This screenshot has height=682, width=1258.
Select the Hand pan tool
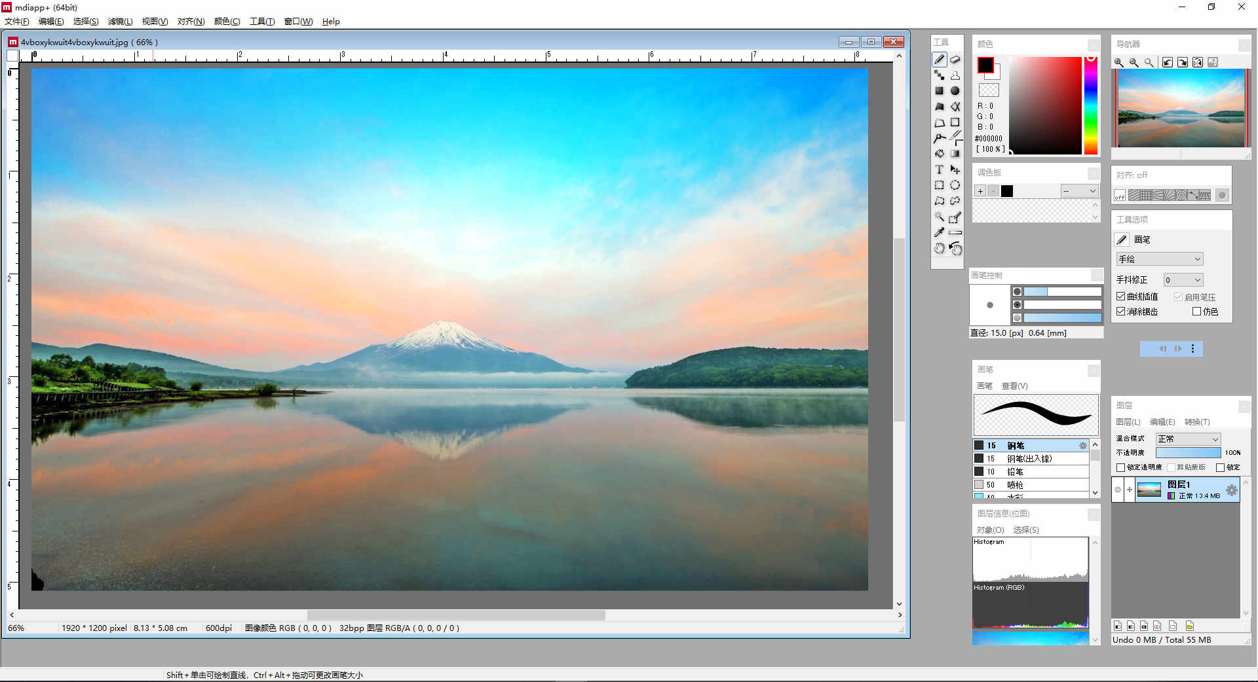pos(939,249)
